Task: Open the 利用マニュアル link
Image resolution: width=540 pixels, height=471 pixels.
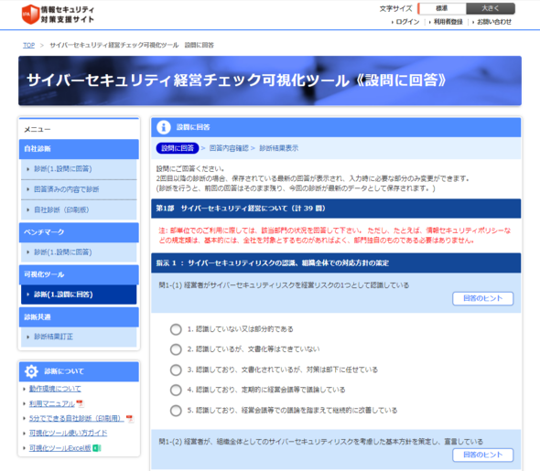Action: tap(52, 403)
